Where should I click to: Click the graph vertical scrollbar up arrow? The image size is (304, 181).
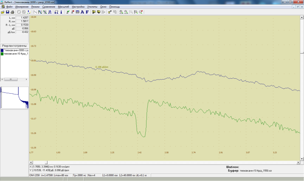(x=302, y=17)
